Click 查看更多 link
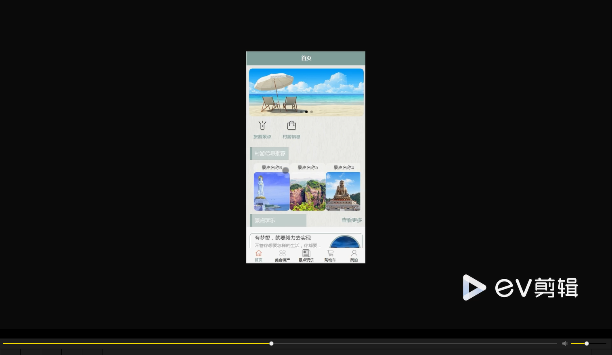The height and width of the screenshot is (355, 612). click(352, 220)
